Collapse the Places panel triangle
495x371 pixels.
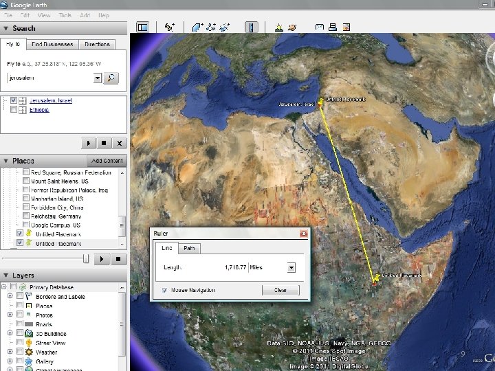[x=5, y=161]
